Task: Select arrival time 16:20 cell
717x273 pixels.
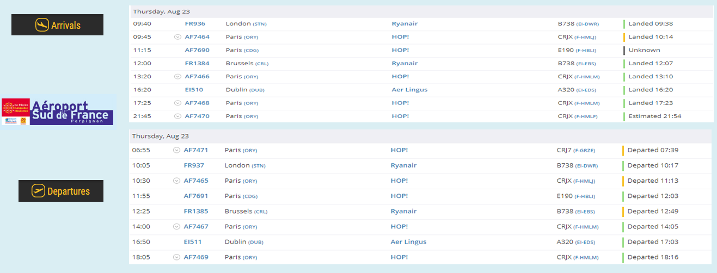Action: 142,90
